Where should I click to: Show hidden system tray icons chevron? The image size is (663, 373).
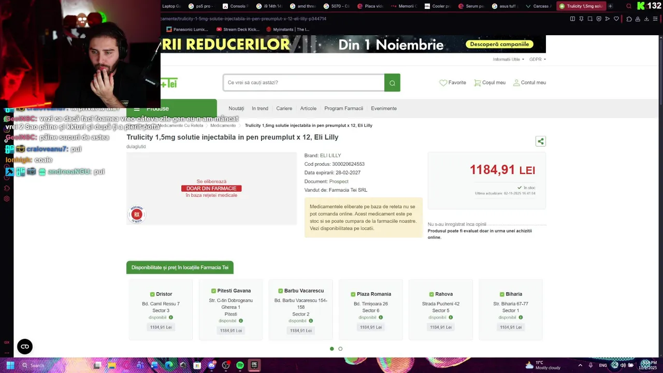(580, 365)
